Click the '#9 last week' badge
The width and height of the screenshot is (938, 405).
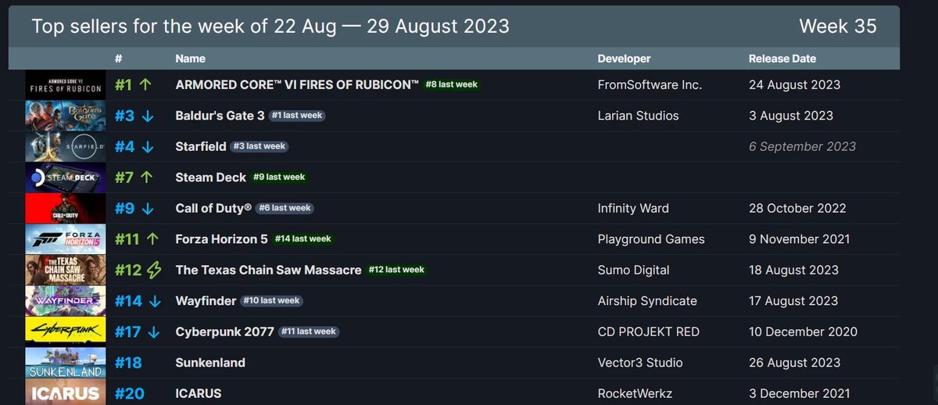(279, 177)
